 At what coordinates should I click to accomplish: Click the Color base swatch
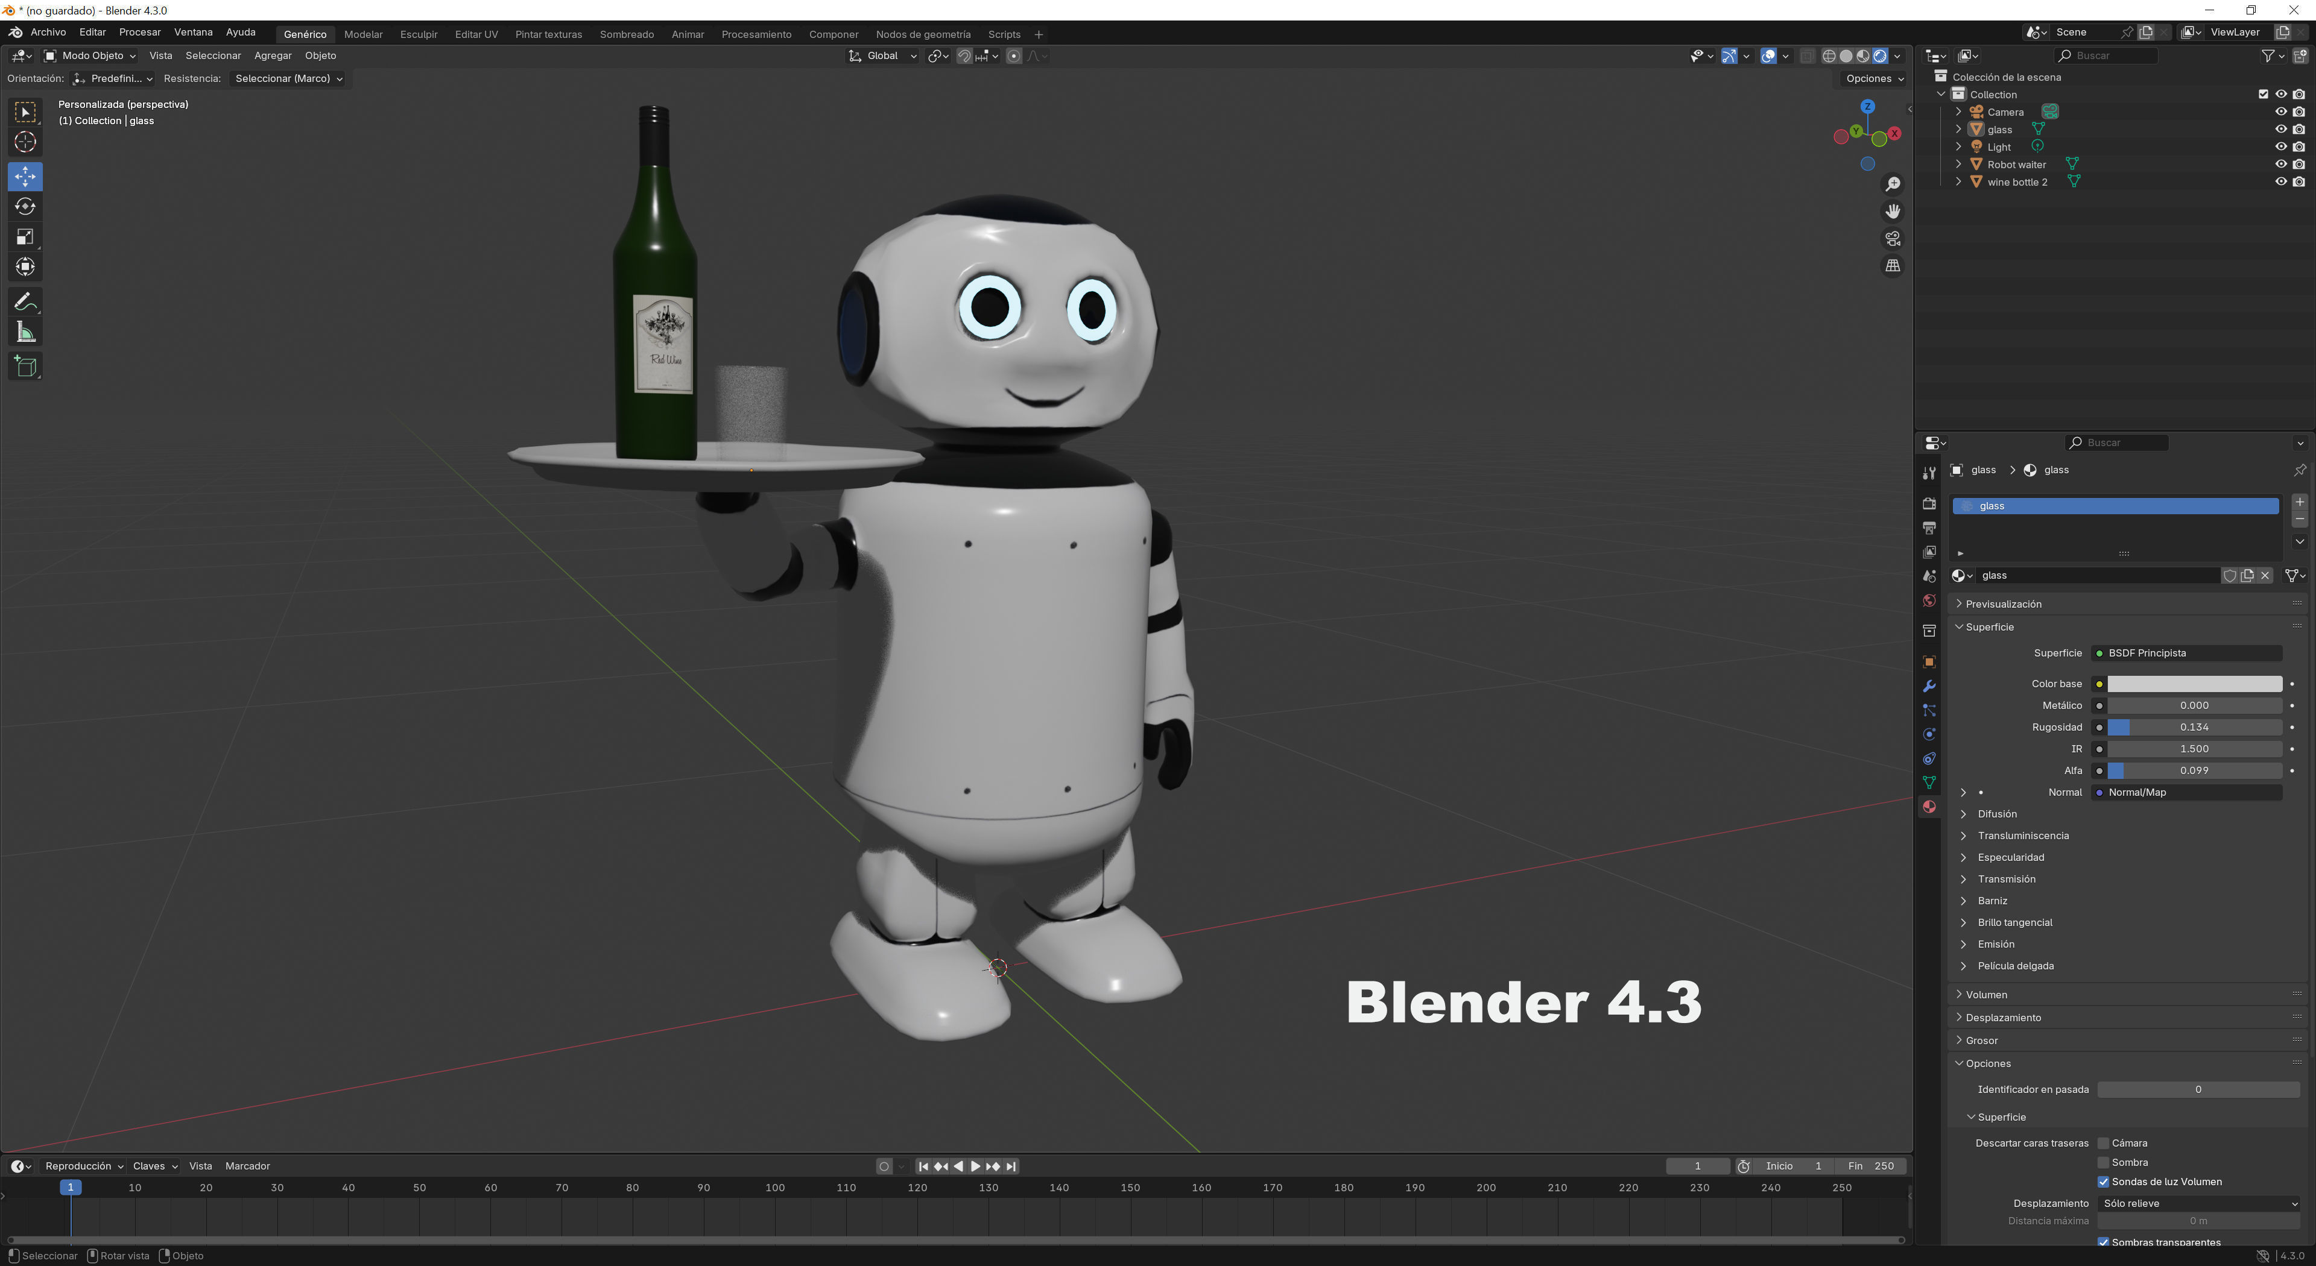[2194, 685]
